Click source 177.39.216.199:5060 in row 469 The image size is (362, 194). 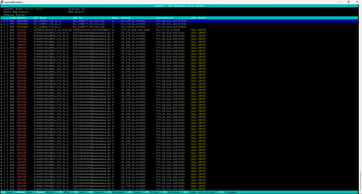(135, 30)
